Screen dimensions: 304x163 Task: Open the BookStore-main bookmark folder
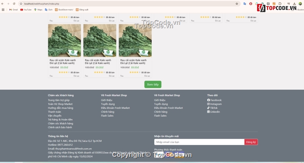[x=64, y=10]
